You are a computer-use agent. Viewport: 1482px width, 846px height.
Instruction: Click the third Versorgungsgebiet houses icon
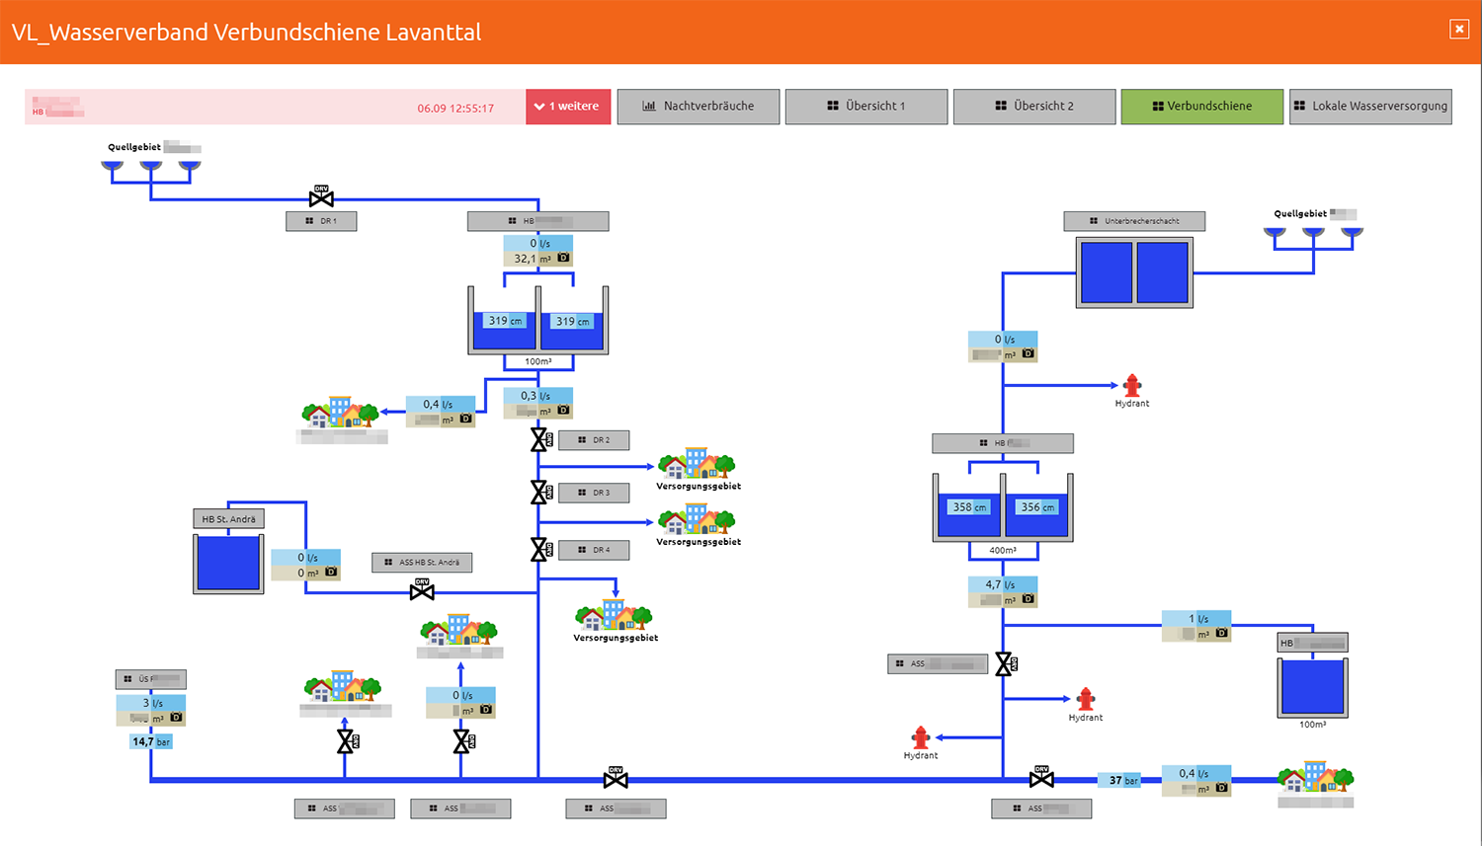(x=614, y=615)
